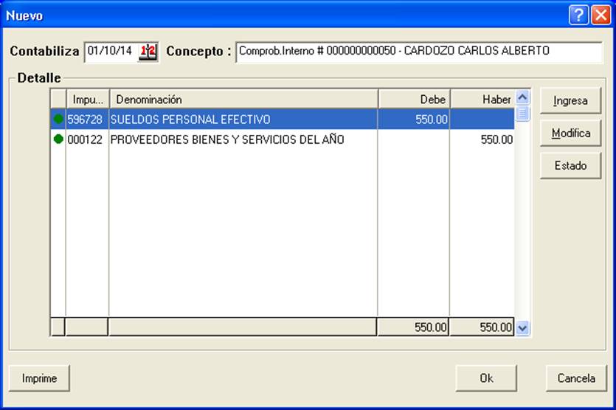Open the dialog help question mark button

(x=578, y=15)
